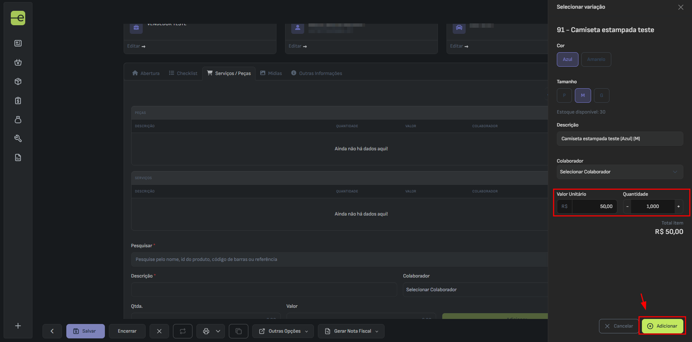This screenshot has width=692, height=342.
Task: Select size G variation
Action: [x=601, y=96]
